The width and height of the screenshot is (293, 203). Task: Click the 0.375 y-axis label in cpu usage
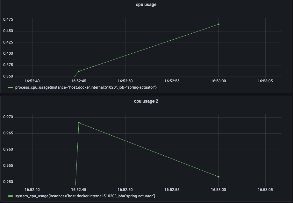click(x=8, y=65)
